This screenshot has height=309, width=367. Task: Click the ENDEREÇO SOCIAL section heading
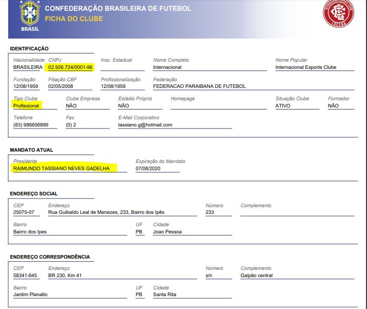coord(34,194)
